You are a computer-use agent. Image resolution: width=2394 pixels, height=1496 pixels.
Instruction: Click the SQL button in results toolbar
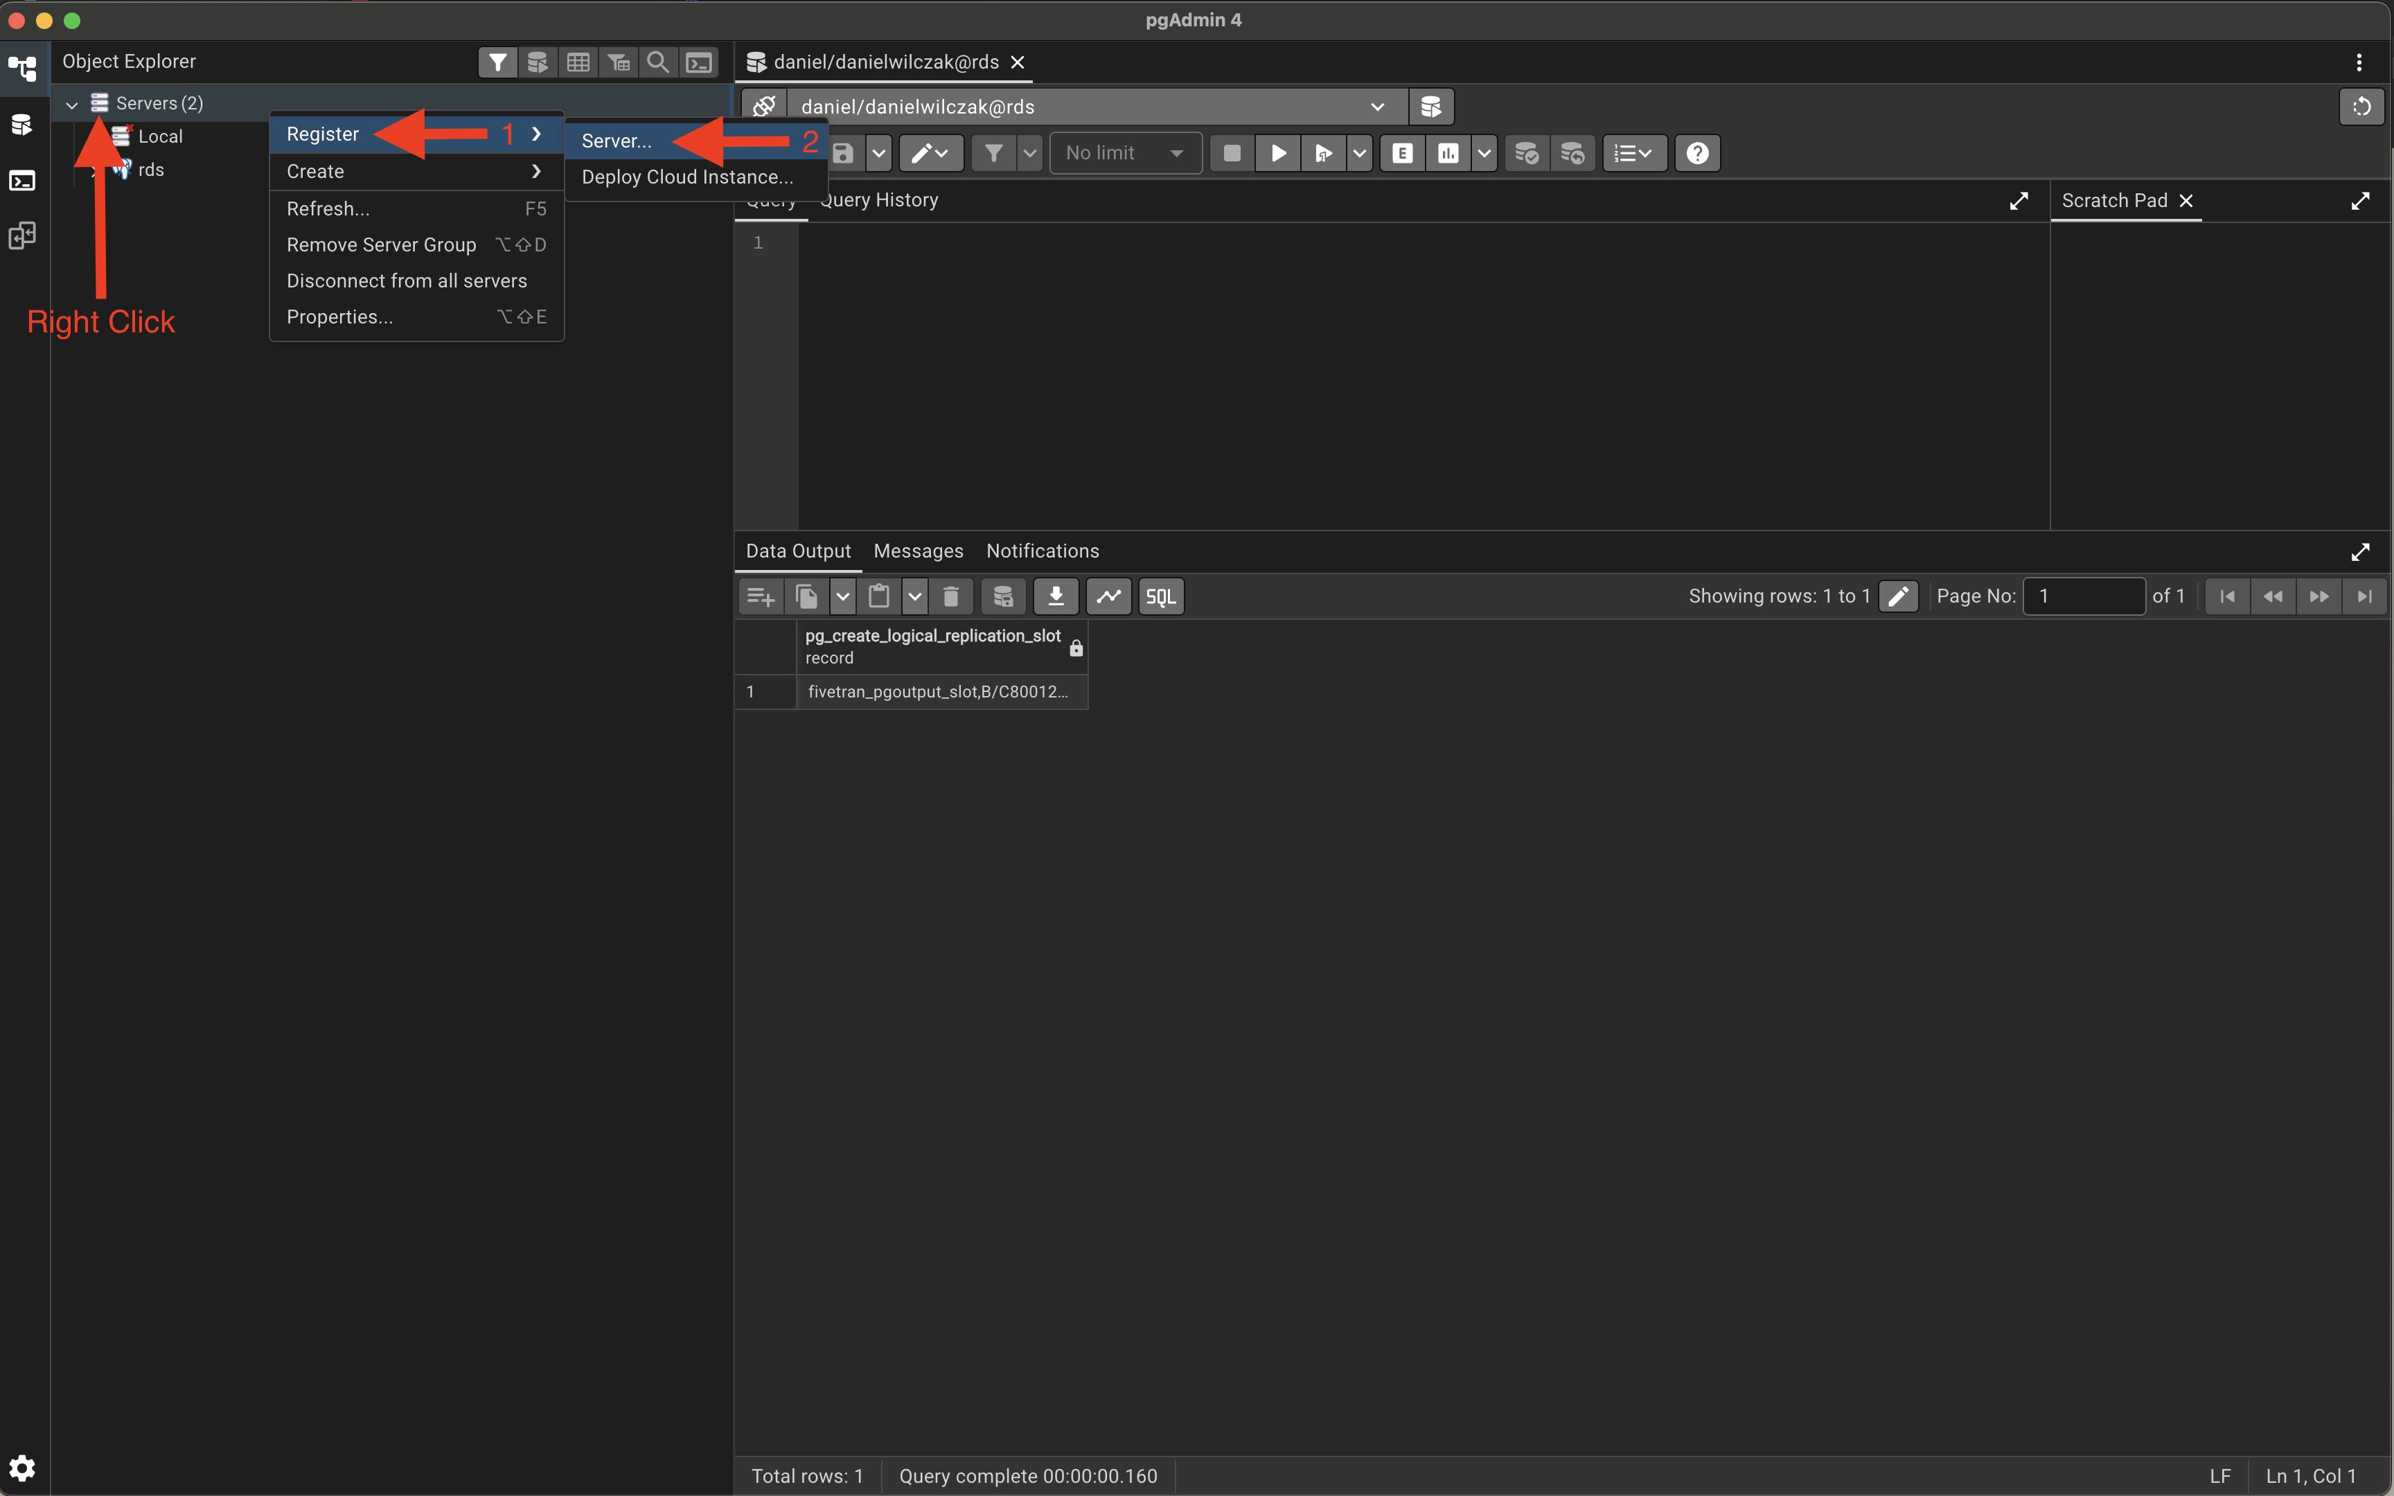[1160, 596]
